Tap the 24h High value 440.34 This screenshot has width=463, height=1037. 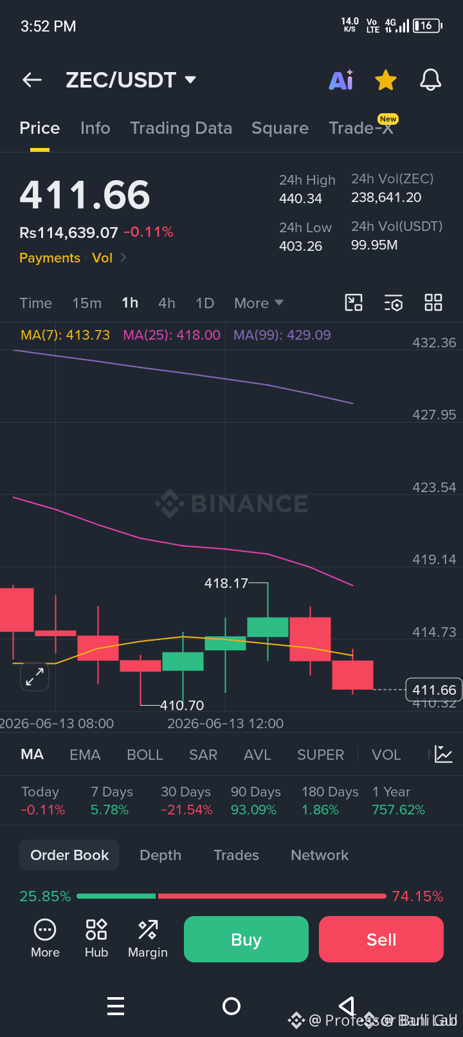pos(300,199)
